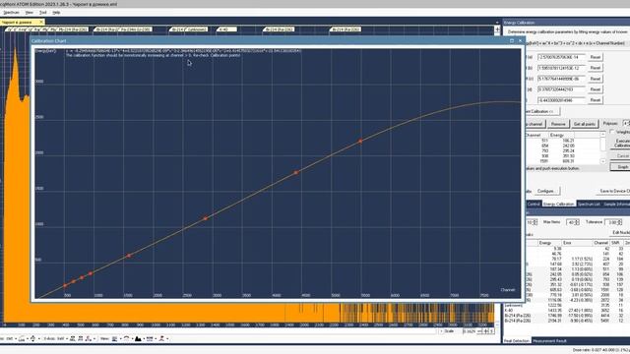Viewport: 630px width, 354px height.
Task: Reset the coefficient c value
Action: pos(595,79)
